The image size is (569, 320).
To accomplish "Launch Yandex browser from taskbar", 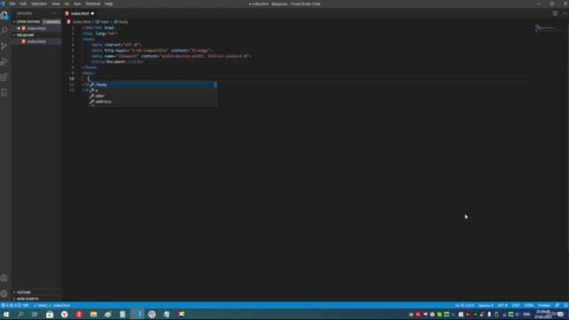I will [64, 314].
